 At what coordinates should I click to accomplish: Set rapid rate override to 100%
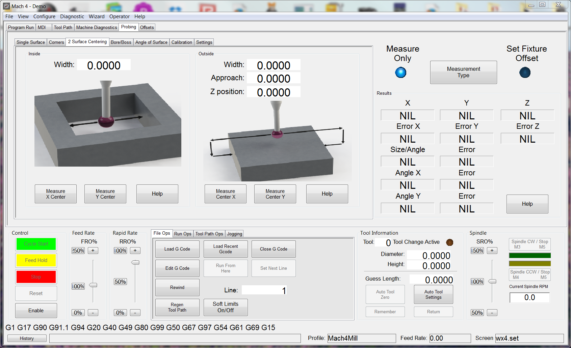[x=120, y=251]
